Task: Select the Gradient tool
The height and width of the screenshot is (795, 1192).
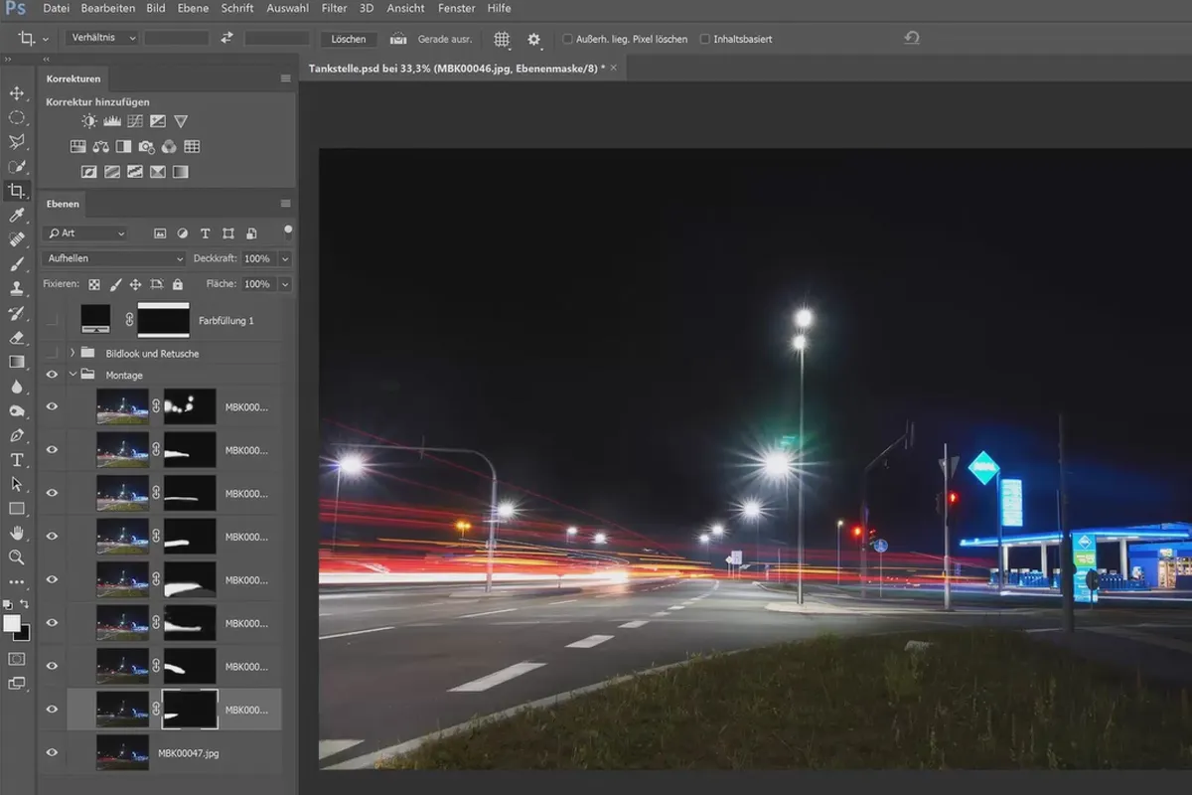Action: [17, 362]
